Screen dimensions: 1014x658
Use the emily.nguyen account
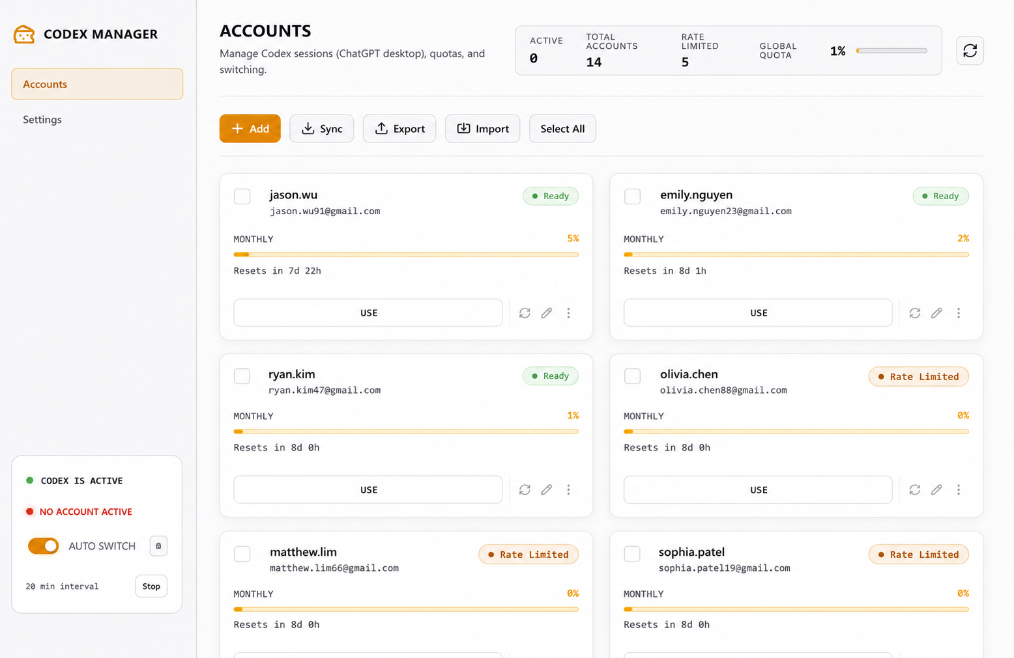pyautogui.click(x=758, y=313)
